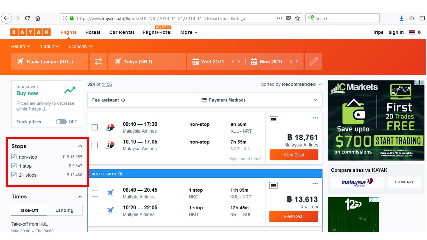Select the 10:20 — 22:05 flight checkbox
This screenshot has width=427, height=240.
point(95,211)
